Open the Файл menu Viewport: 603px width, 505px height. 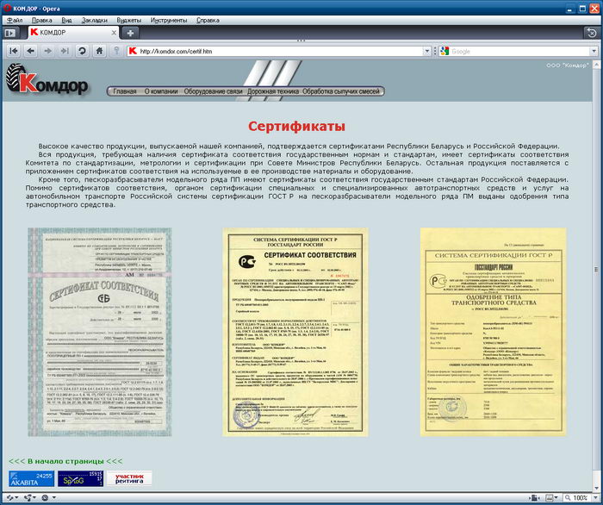click(x=15, y=21)
